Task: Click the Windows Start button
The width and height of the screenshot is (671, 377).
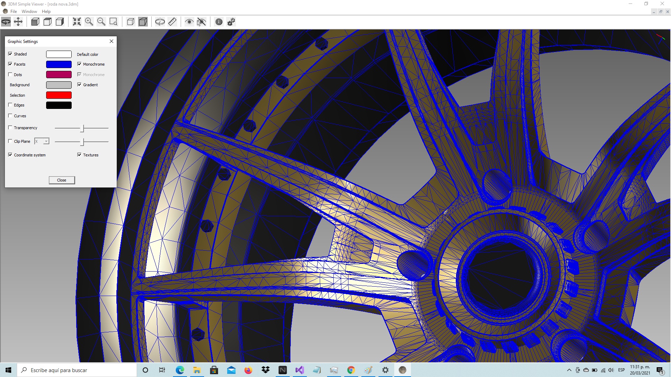Action: point(8,370)
